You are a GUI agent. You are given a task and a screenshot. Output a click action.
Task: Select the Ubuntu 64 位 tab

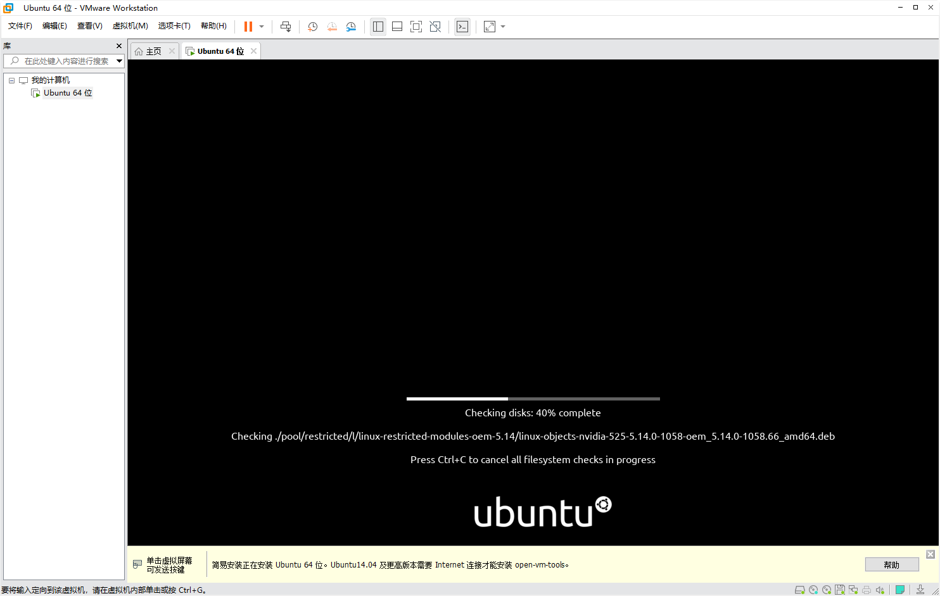click(220, 51)
